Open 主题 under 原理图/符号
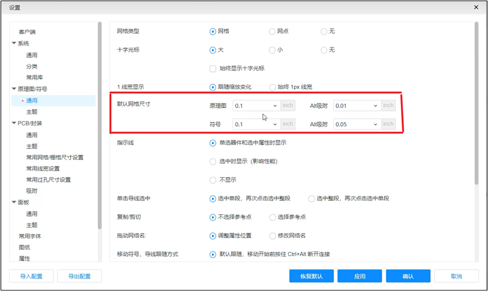Viewport: 488px width, 291px height. click(31, 112)
